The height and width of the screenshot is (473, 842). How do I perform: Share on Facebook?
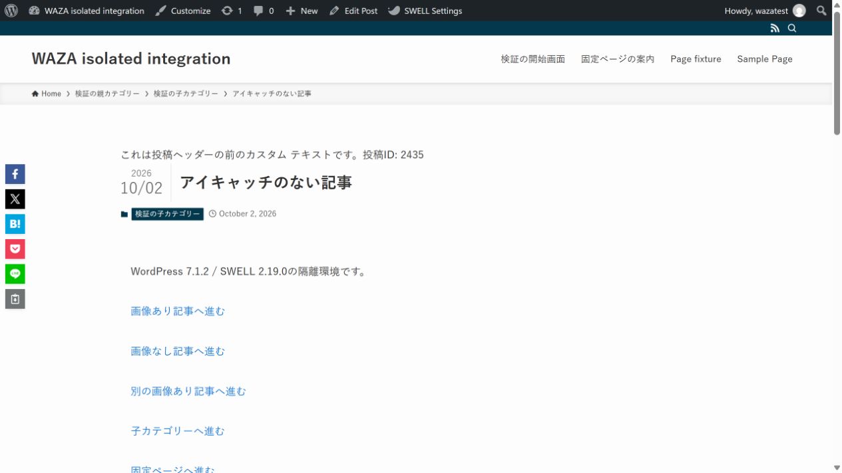[15, 174]
